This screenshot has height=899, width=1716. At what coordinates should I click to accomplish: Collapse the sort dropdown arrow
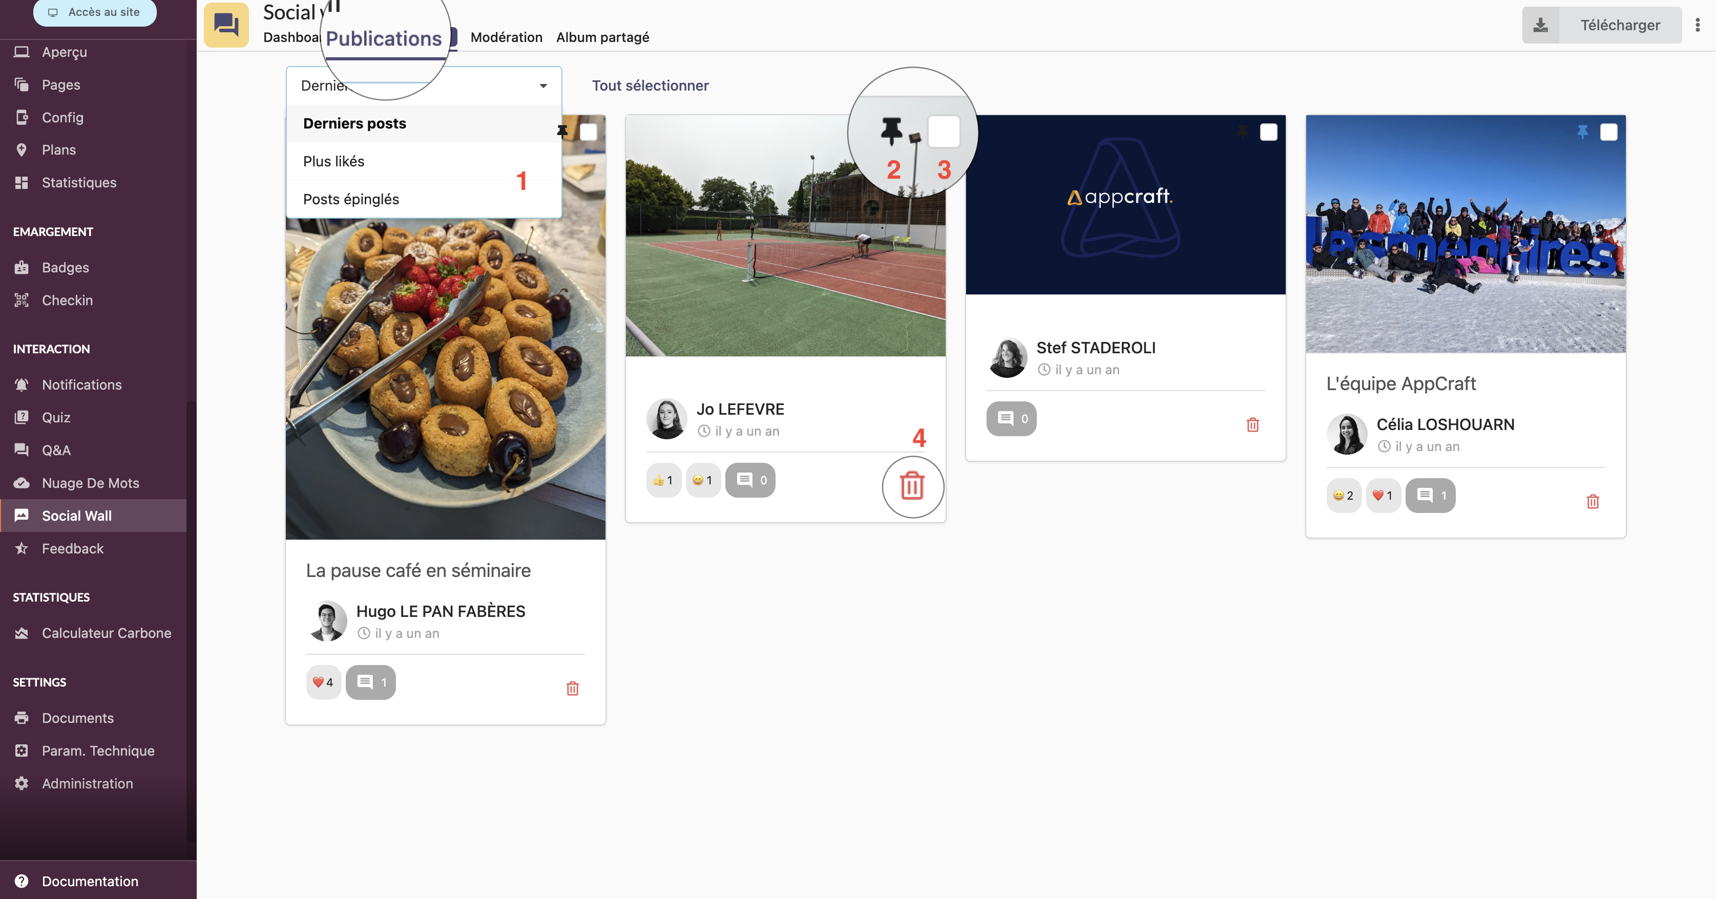543,86
